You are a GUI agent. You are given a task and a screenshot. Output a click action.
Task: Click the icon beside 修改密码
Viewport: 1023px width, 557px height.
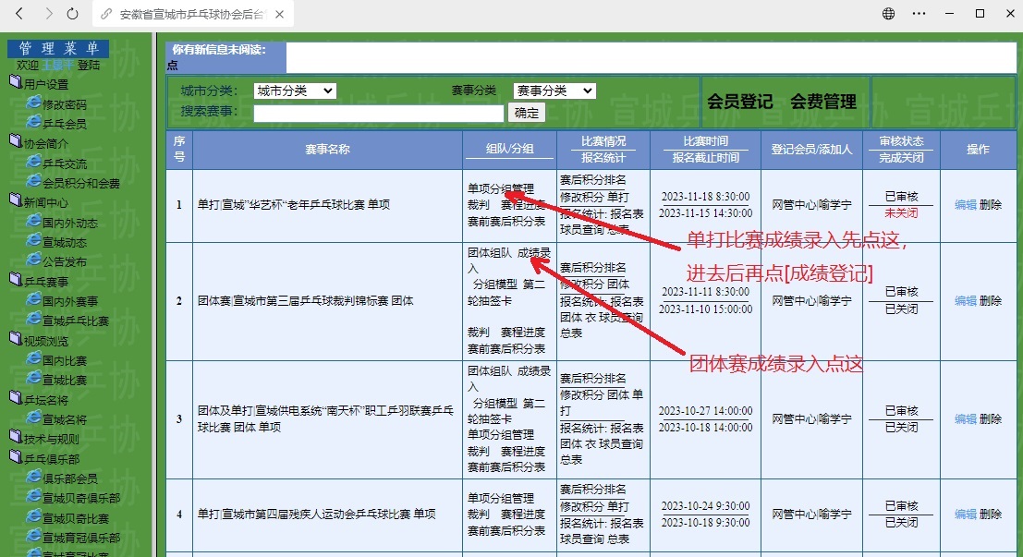pyautogui.click(x=33, y=103)
